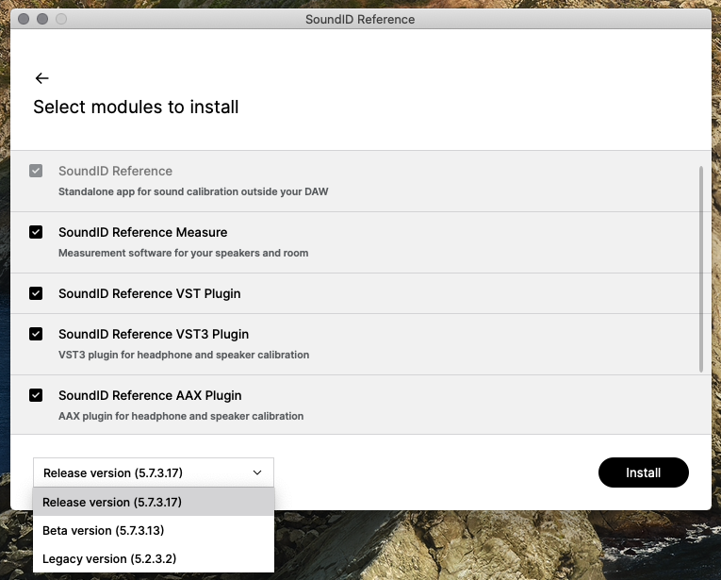
Task: Click the black Install button
Action: pyautogui.click(x=644, y=472)
